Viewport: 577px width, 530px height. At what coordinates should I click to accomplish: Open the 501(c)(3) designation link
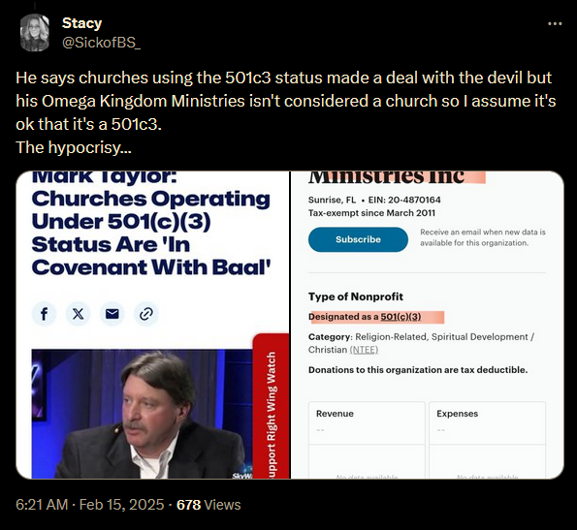click(401, 317)
